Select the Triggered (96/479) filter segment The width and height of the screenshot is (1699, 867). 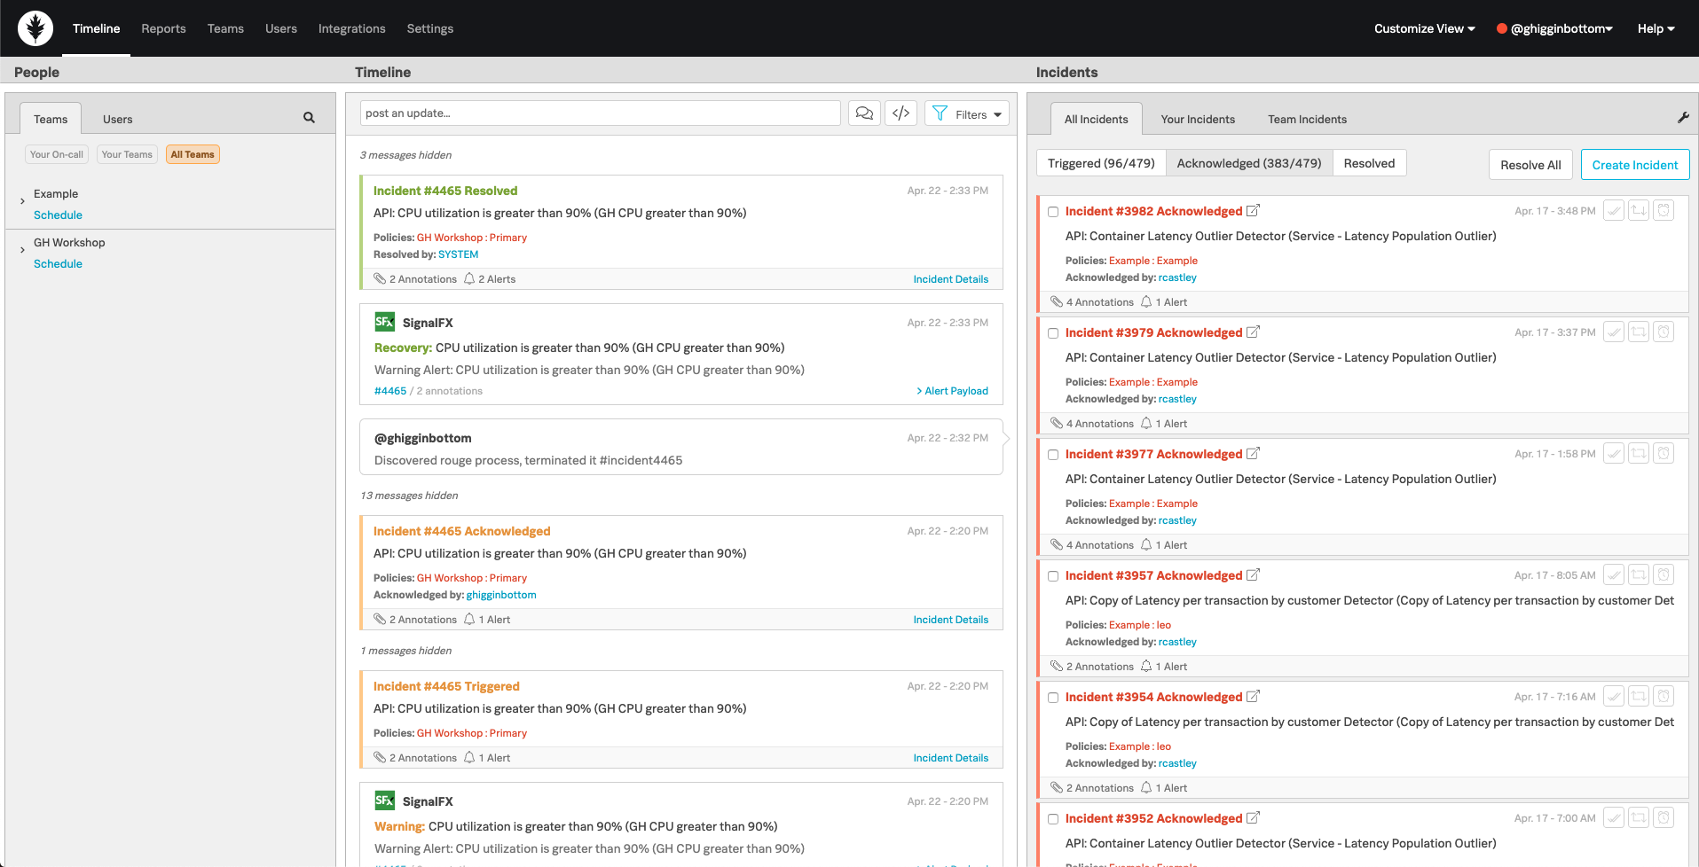click(x=1100, y=162)
